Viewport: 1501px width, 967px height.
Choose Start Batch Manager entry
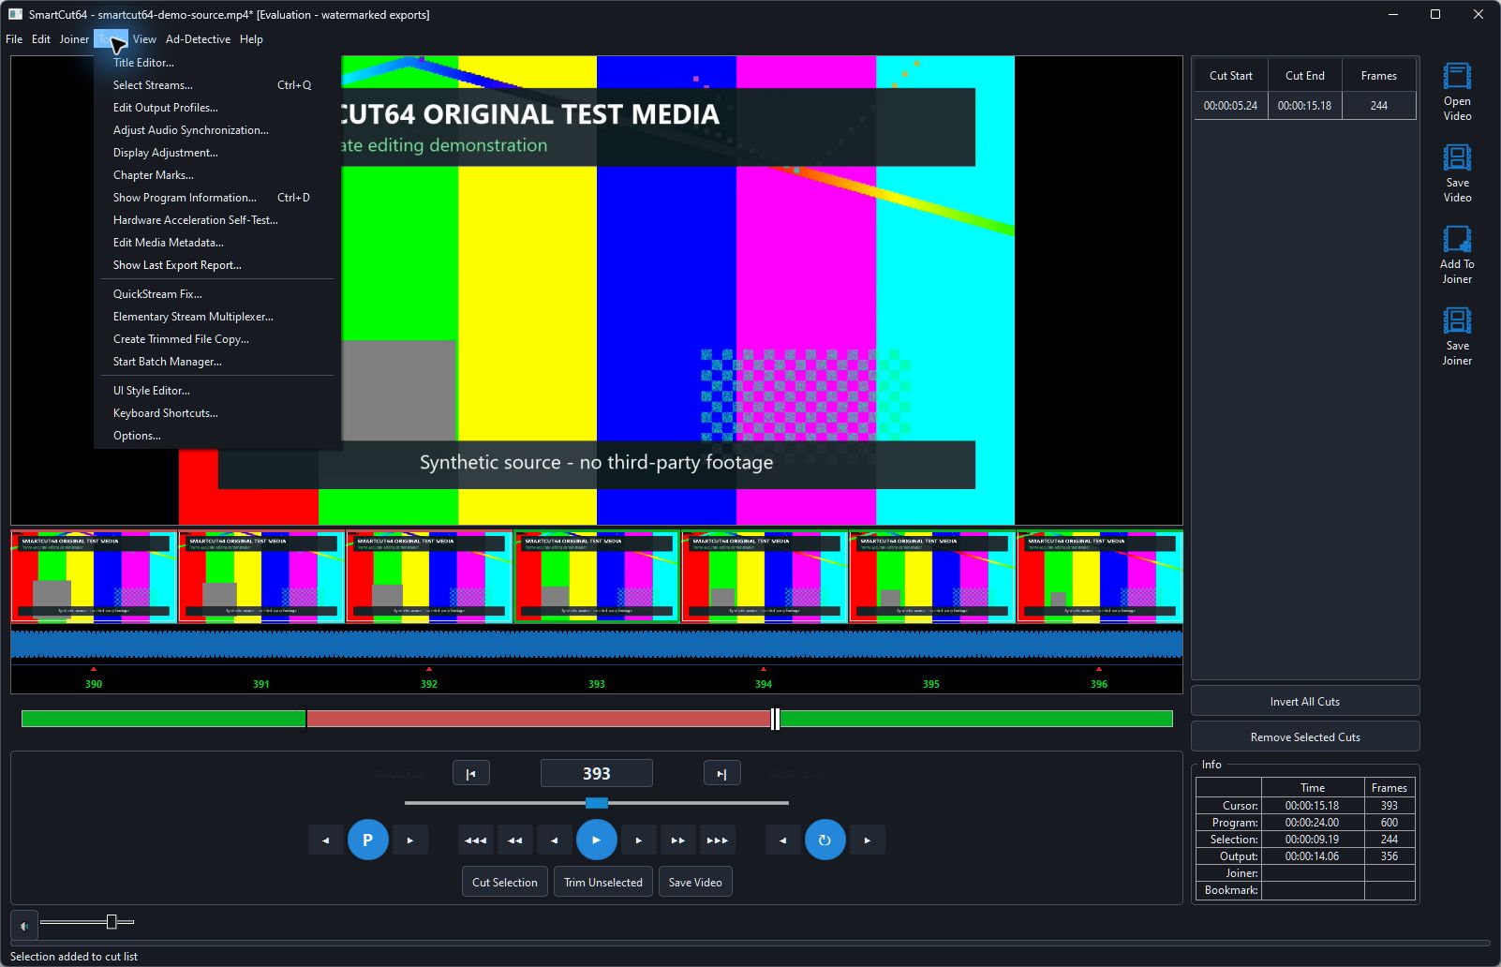click(217, 362)
